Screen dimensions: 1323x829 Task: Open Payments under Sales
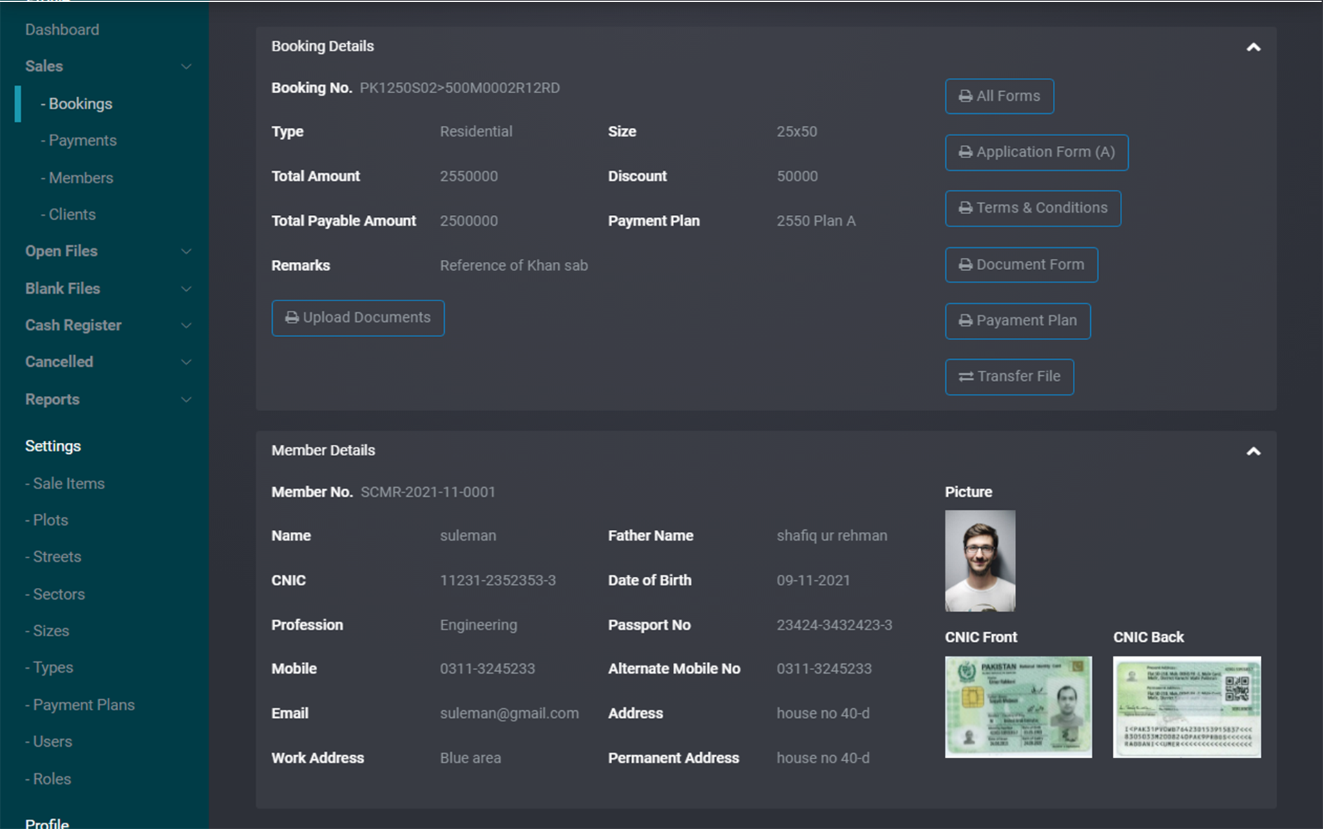(79, 140)
